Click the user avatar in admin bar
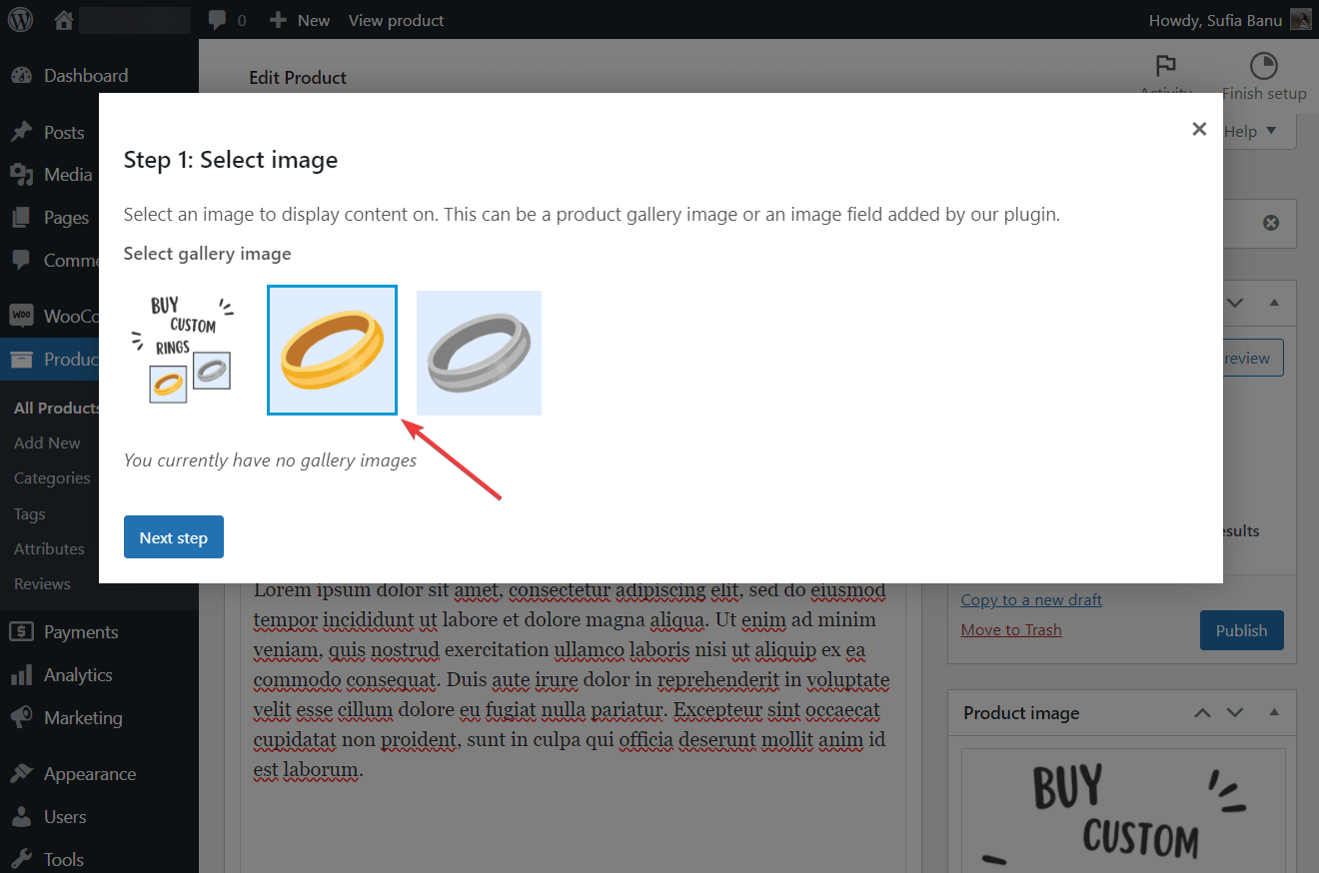The width and height of the screenshot is (1319, 873). pos(1300,20)
